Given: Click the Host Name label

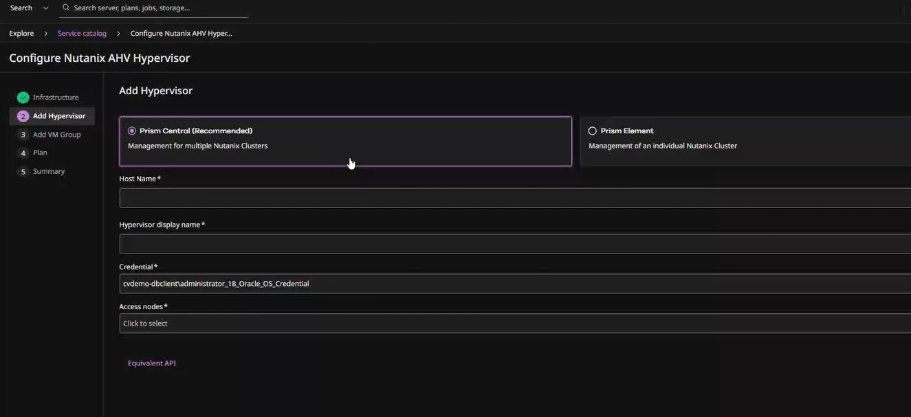Looking at the screenshot, I should coord(140,179).
